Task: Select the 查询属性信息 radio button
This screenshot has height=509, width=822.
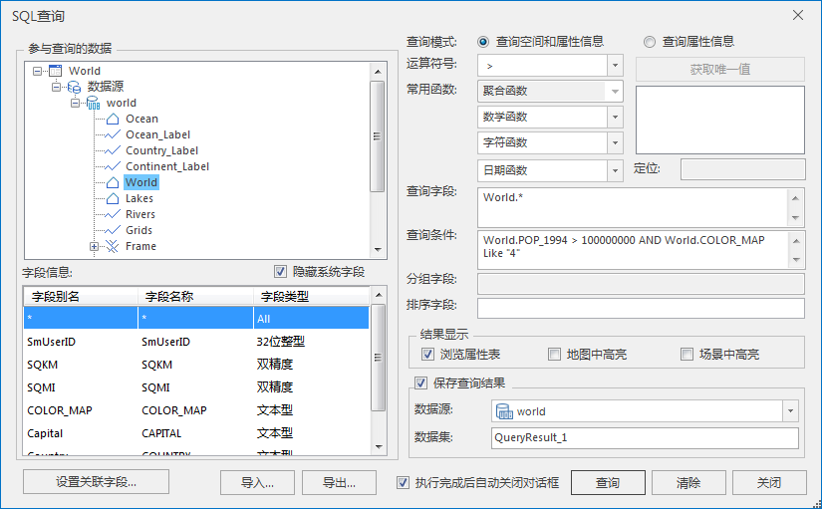Action: coord(650,42)
